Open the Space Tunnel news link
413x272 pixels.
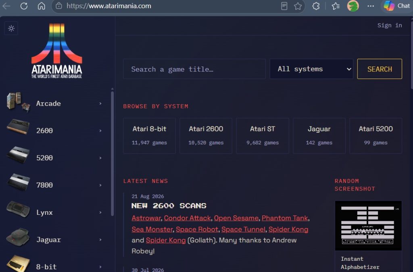(243, 229)
